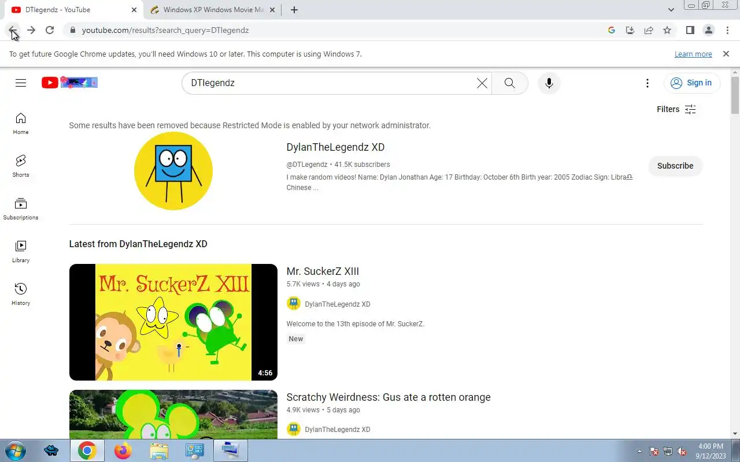Go forward with browser forward arrow

[x=31, y=30]
